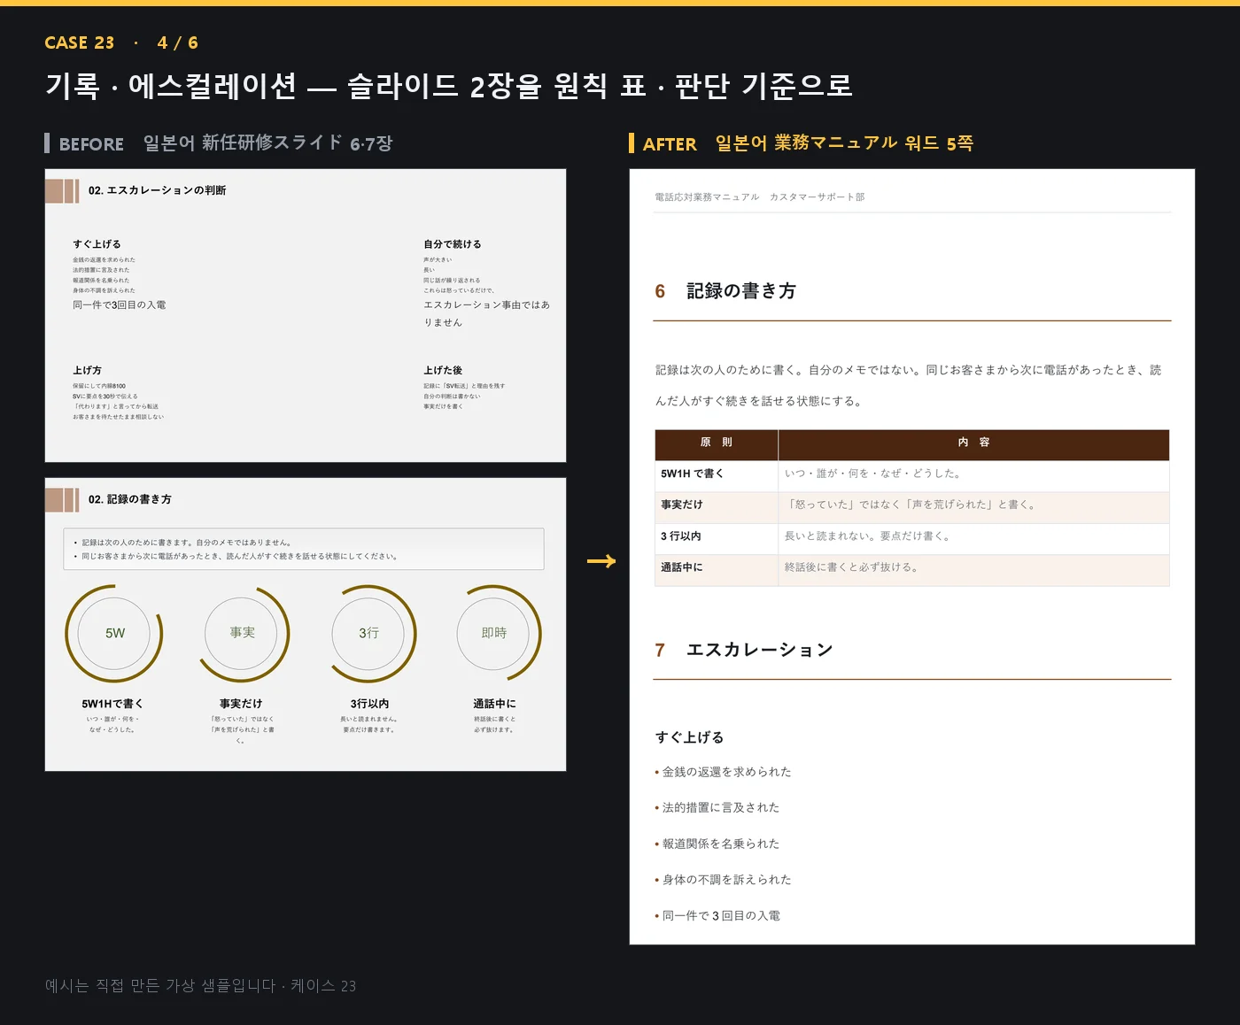Click the heading 7 エスカレーション in the document
Image resolution: width=1240 pixels, height=1025 pixels.
(x=744, y=650)
